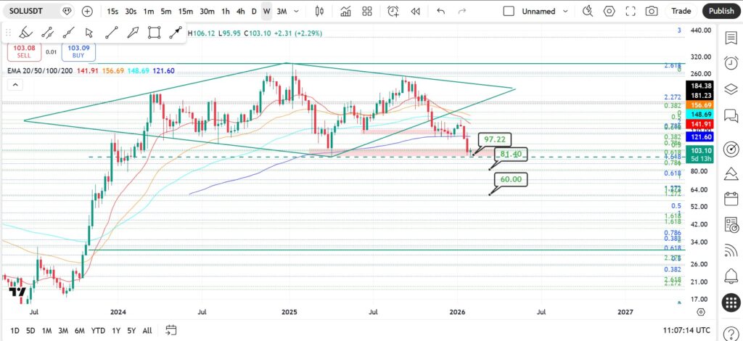This screenshot has width=743, height=341.
Task: Click the diamond premium icon beside SOLUSDT
Action: 67,11
